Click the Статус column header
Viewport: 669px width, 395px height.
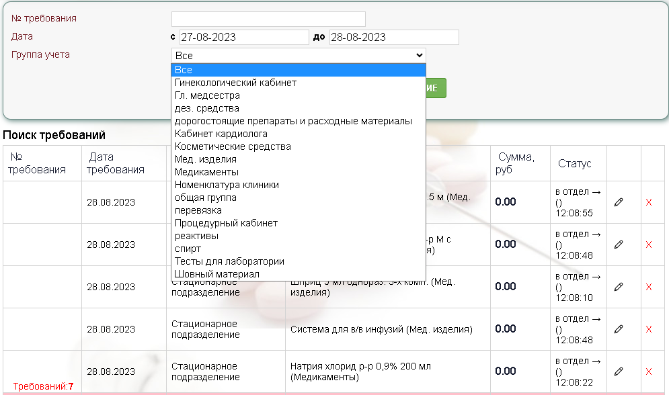(x=578, y=163)
